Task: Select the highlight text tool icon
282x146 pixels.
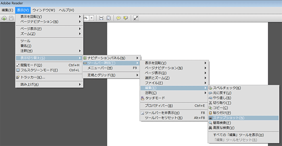Action: click(125, 18)
